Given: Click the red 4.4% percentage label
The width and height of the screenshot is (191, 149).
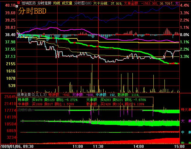Looking at the screenshot, I should click(x=185, y=5).
